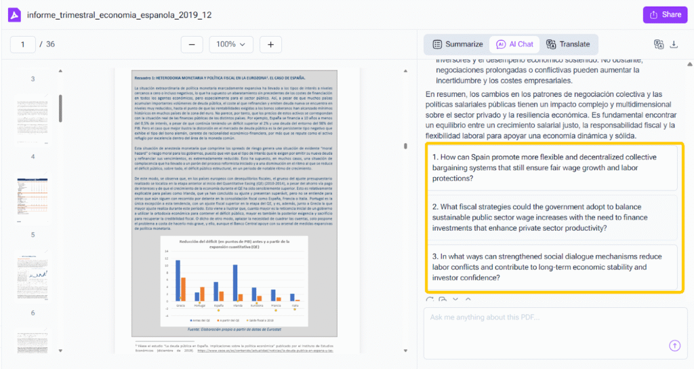Screen dimensions: 694x369
Task: Click the page number input field
Action: pos(23,45)
